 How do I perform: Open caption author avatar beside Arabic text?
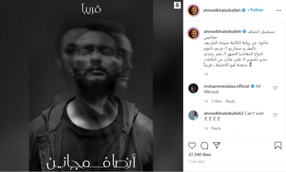tap(193, 34)
